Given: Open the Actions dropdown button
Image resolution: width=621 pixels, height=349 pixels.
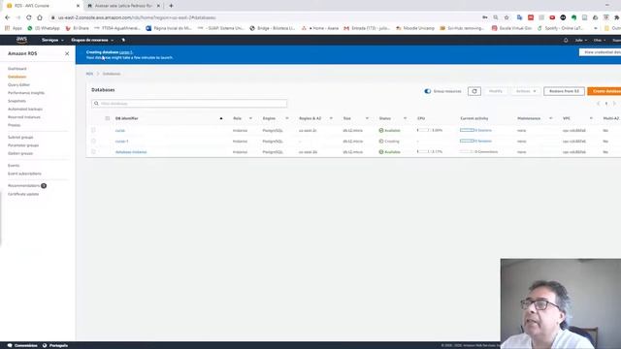Looking at the screenshot, I should tap(526, 91).
